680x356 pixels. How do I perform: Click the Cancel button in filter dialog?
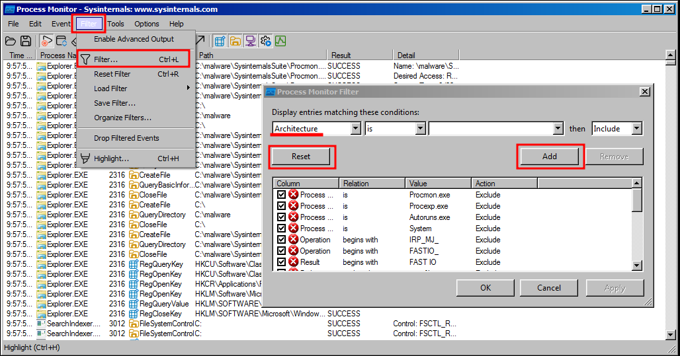coord(549,288)
